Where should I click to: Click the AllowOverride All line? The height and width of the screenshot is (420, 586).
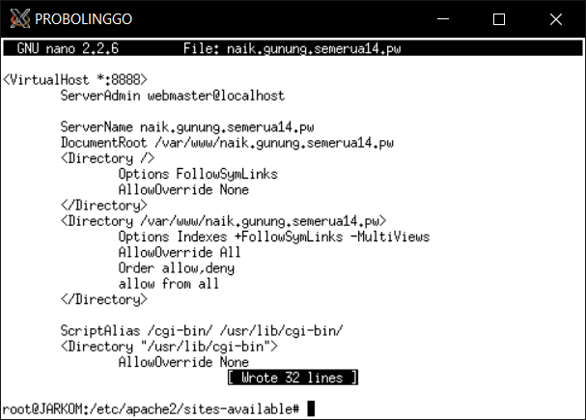click(180, 253)
